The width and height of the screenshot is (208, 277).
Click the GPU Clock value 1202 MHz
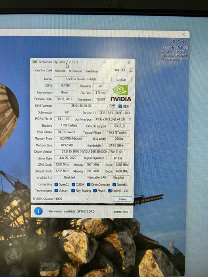coord(62,165)
